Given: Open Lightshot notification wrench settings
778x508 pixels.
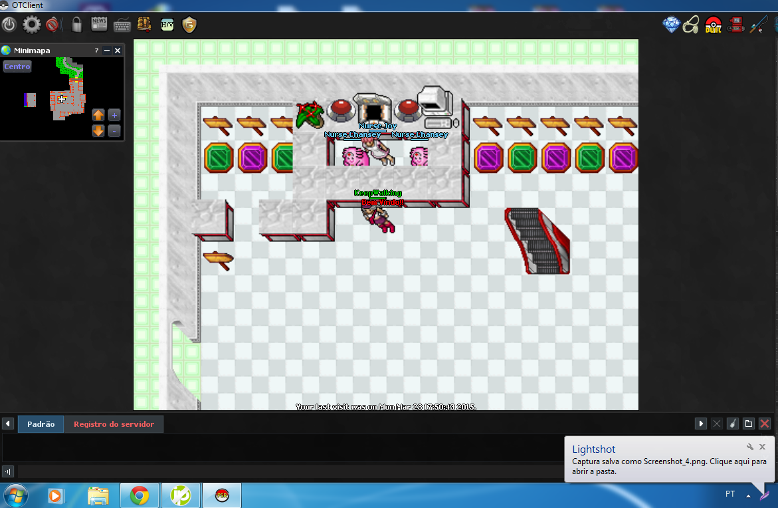Looking at the screenshot, I should click(x=749, y=447).
